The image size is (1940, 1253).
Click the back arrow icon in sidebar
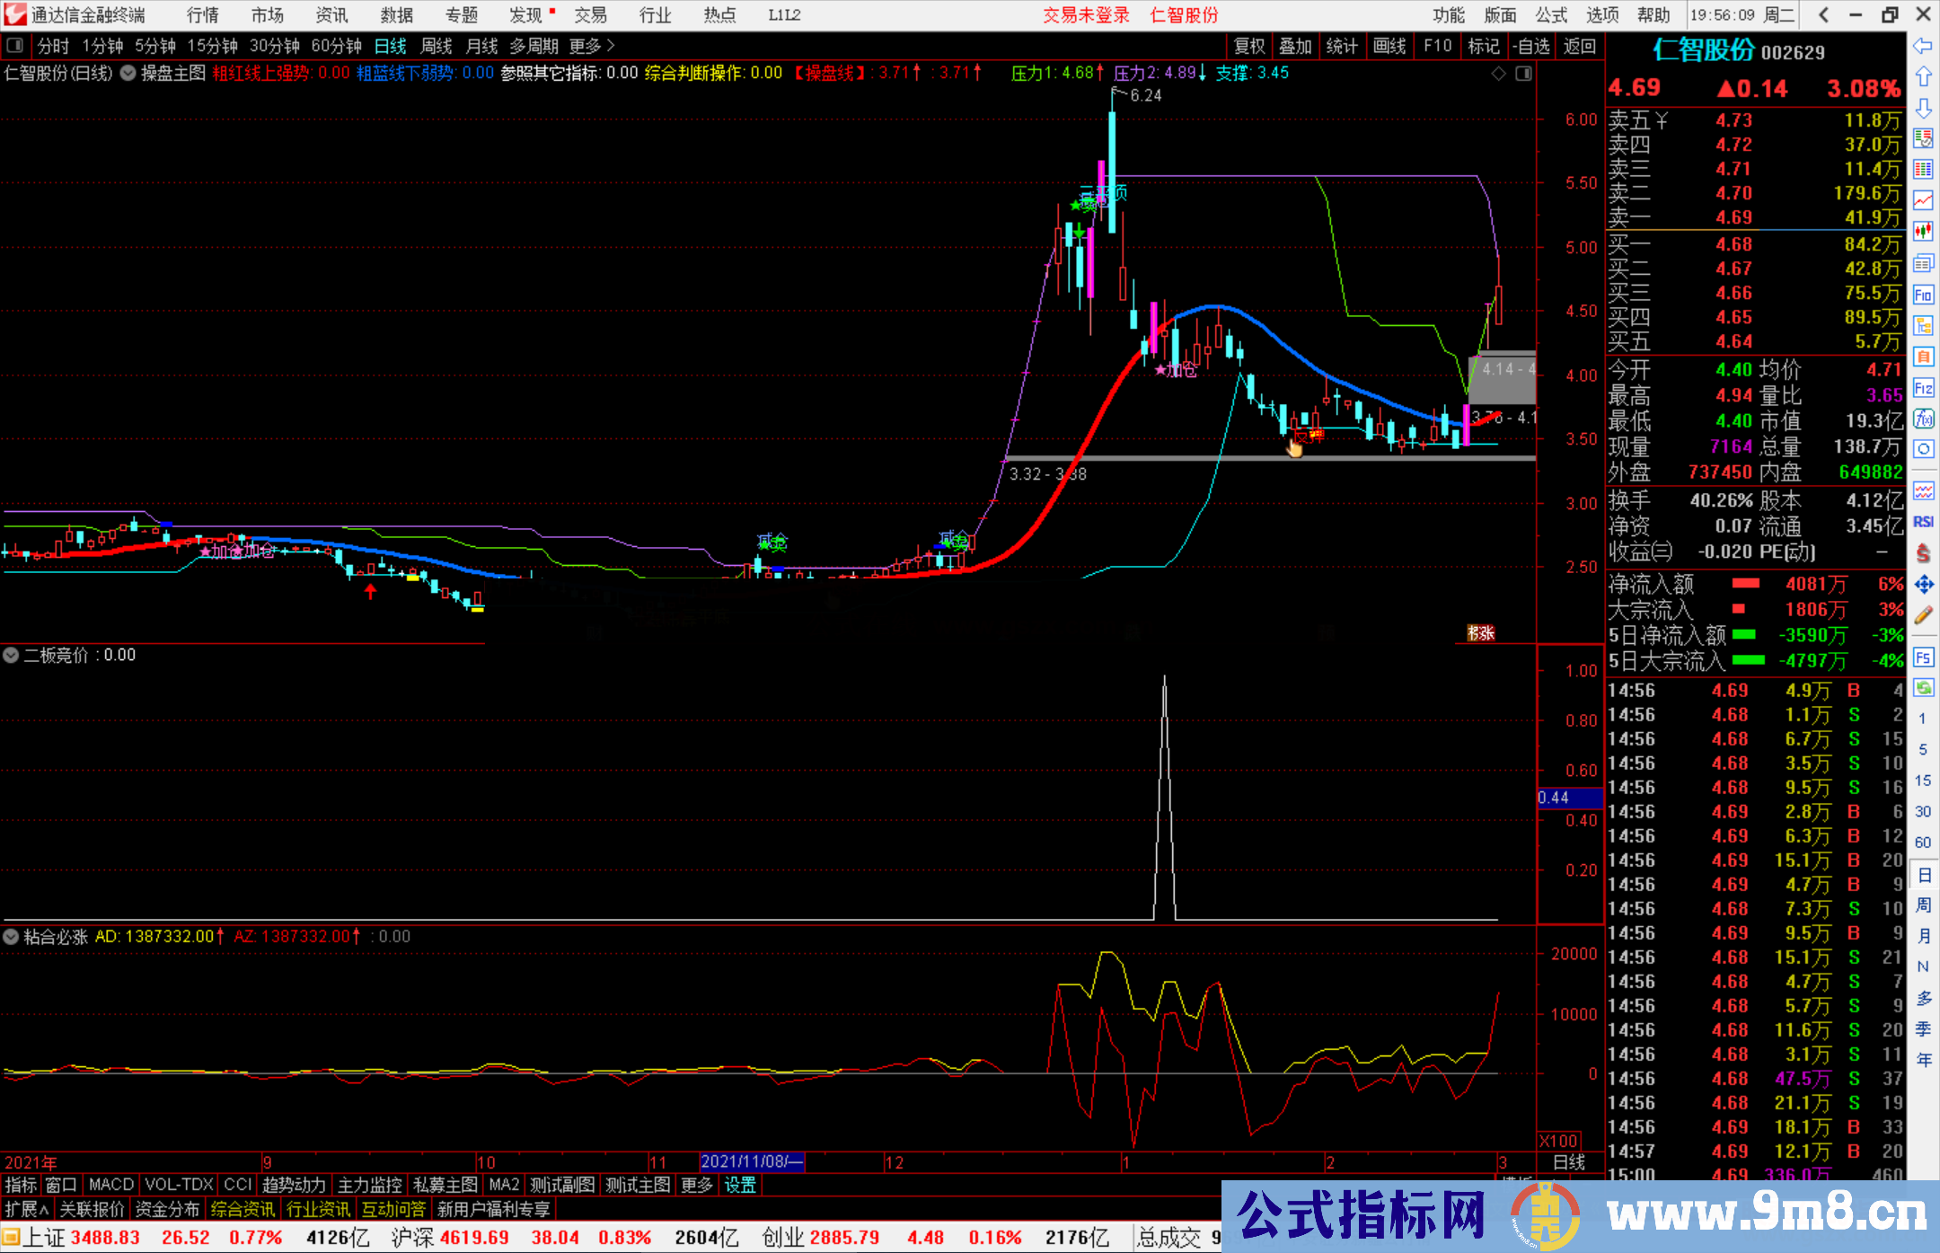[1923, 45]
